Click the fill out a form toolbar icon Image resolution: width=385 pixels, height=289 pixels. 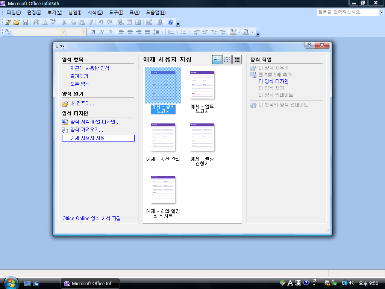[8, 22]
